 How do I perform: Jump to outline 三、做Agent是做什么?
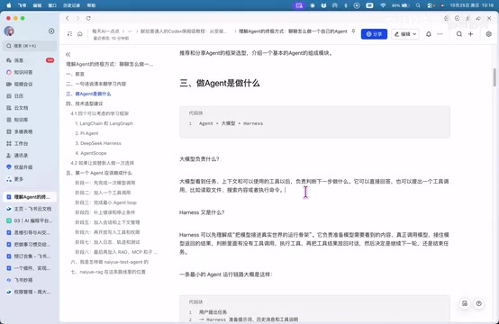click(88, 94)
